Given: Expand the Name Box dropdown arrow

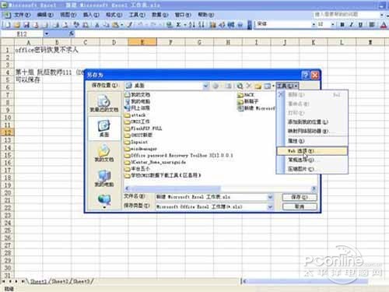Looking at the screenshot, I should 47,34.
